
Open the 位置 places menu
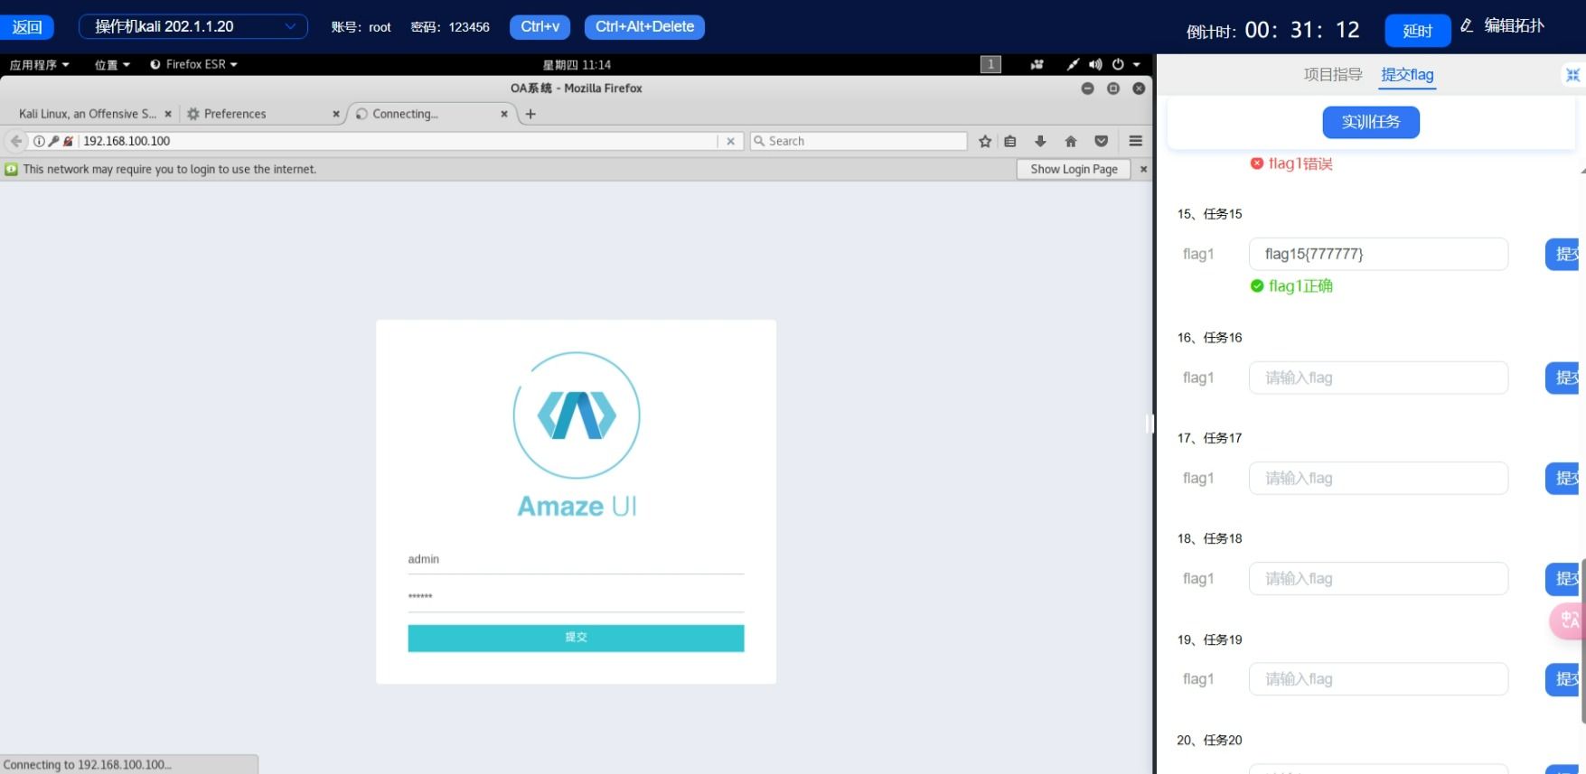click(x=112, y=64)
